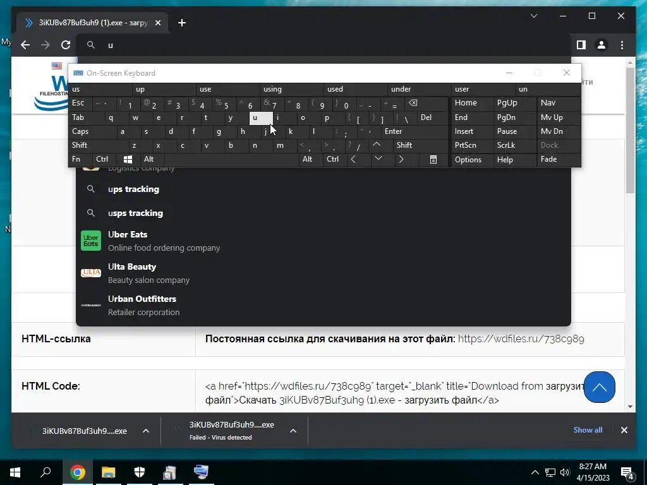Open keyboard Options

(472, 159)
